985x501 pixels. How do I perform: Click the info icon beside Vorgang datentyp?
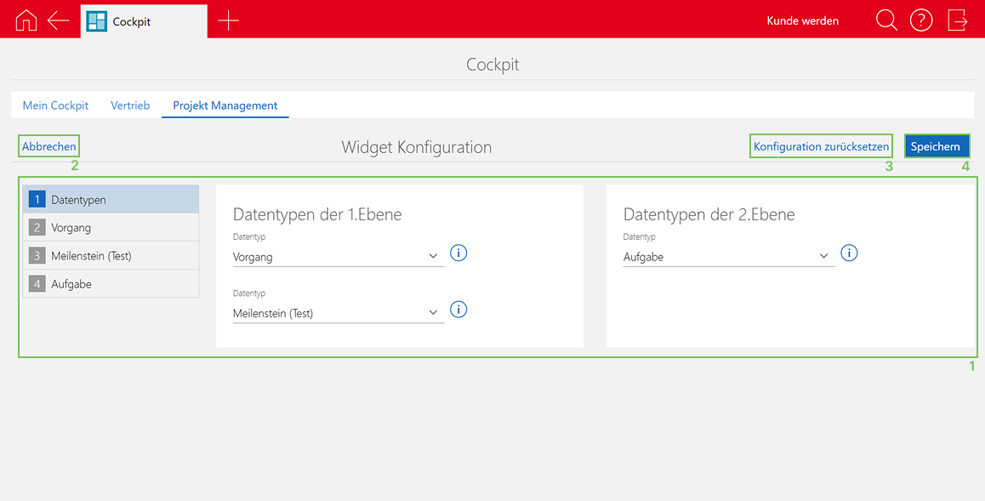click(x=458, y=253)
